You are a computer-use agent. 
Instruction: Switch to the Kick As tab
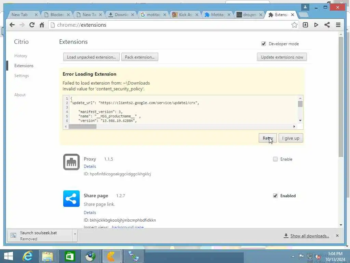[x=185, y=15]
